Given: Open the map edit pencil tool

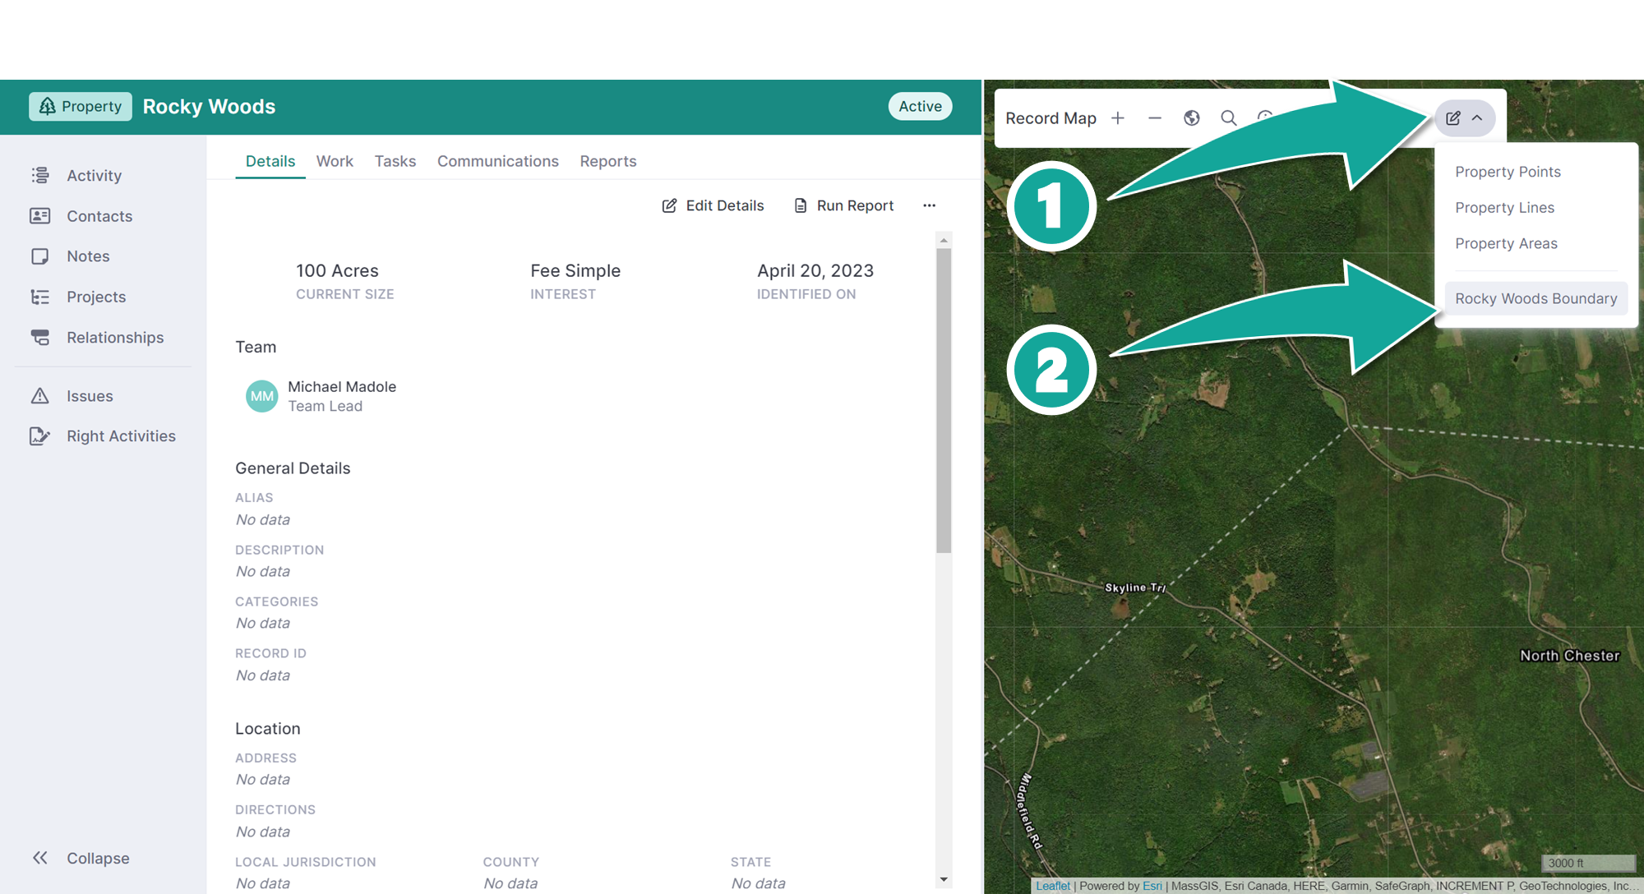Looking at the screenshot, I should pyautogui.click(x=1453, y=118).
